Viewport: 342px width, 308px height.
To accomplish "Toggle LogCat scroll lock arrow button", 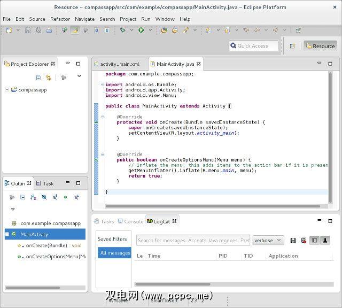I will 325,241.
